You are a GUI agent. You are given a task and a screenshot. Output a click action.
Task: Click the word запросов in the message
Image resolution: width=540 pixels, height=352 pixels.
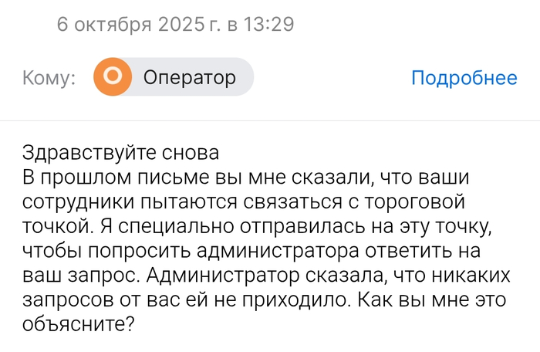pos(77,303)
